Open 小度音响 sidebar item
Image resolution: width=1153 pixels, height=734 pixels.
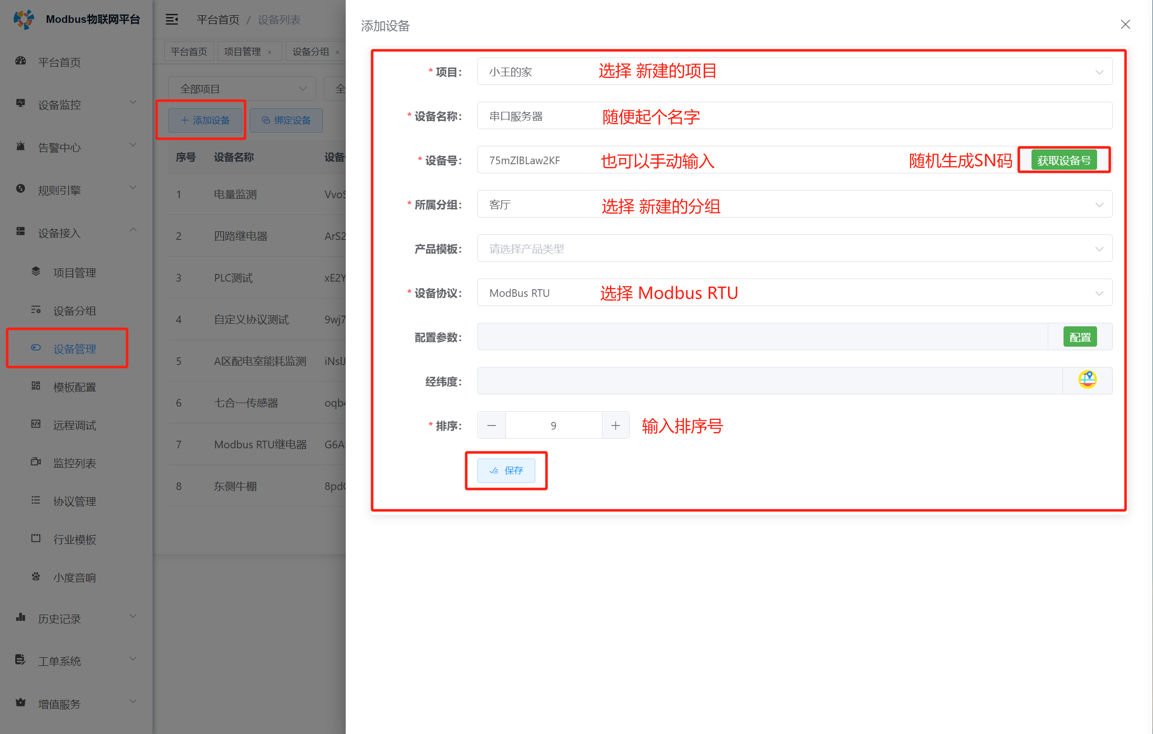74,577
